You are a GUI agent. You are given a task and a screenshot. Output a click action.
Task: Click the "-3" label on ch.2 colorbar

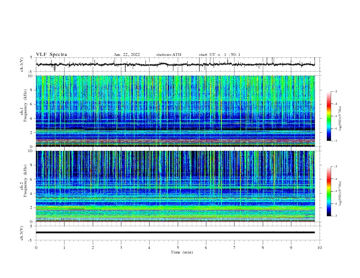[335, 167]
